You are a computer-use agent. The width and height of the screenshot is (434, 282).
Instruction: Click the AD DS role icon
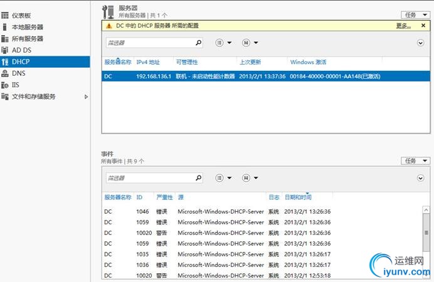pyautogui.click(x=5, y=50)
